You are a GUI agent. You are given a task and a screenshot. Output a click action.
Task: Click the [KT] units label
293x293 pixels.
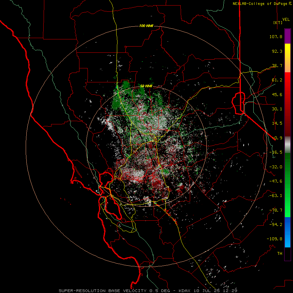point(278,22)
